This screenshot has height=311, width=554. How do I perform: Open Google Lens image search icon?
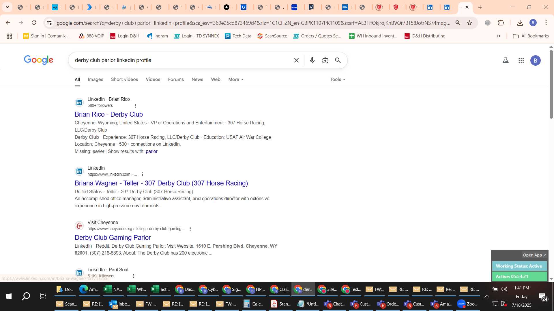pos(325,60)
